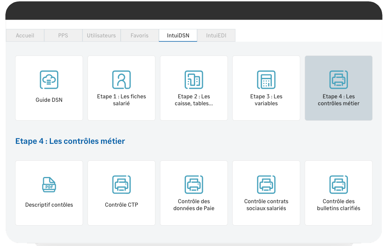This screenshot has width=391, height=246.
Task: Open 'Contrôle CTP' label
Action: tap(121, 205)
